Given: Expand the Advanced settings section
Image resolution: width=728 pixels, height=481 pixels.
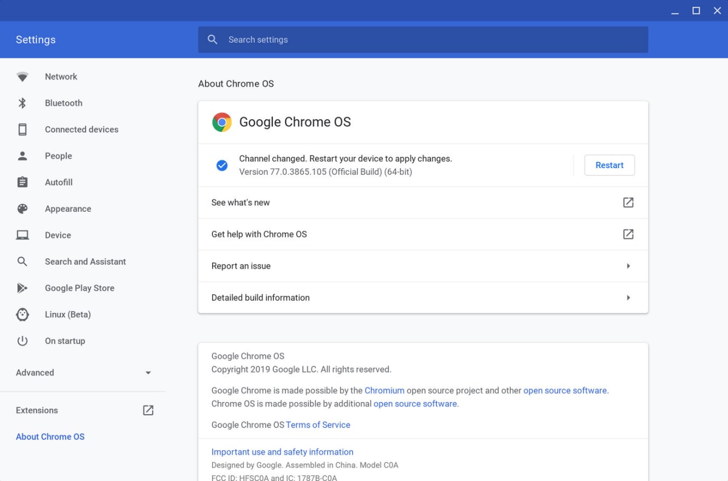Looking at the screenshot, I should point(82,373).
